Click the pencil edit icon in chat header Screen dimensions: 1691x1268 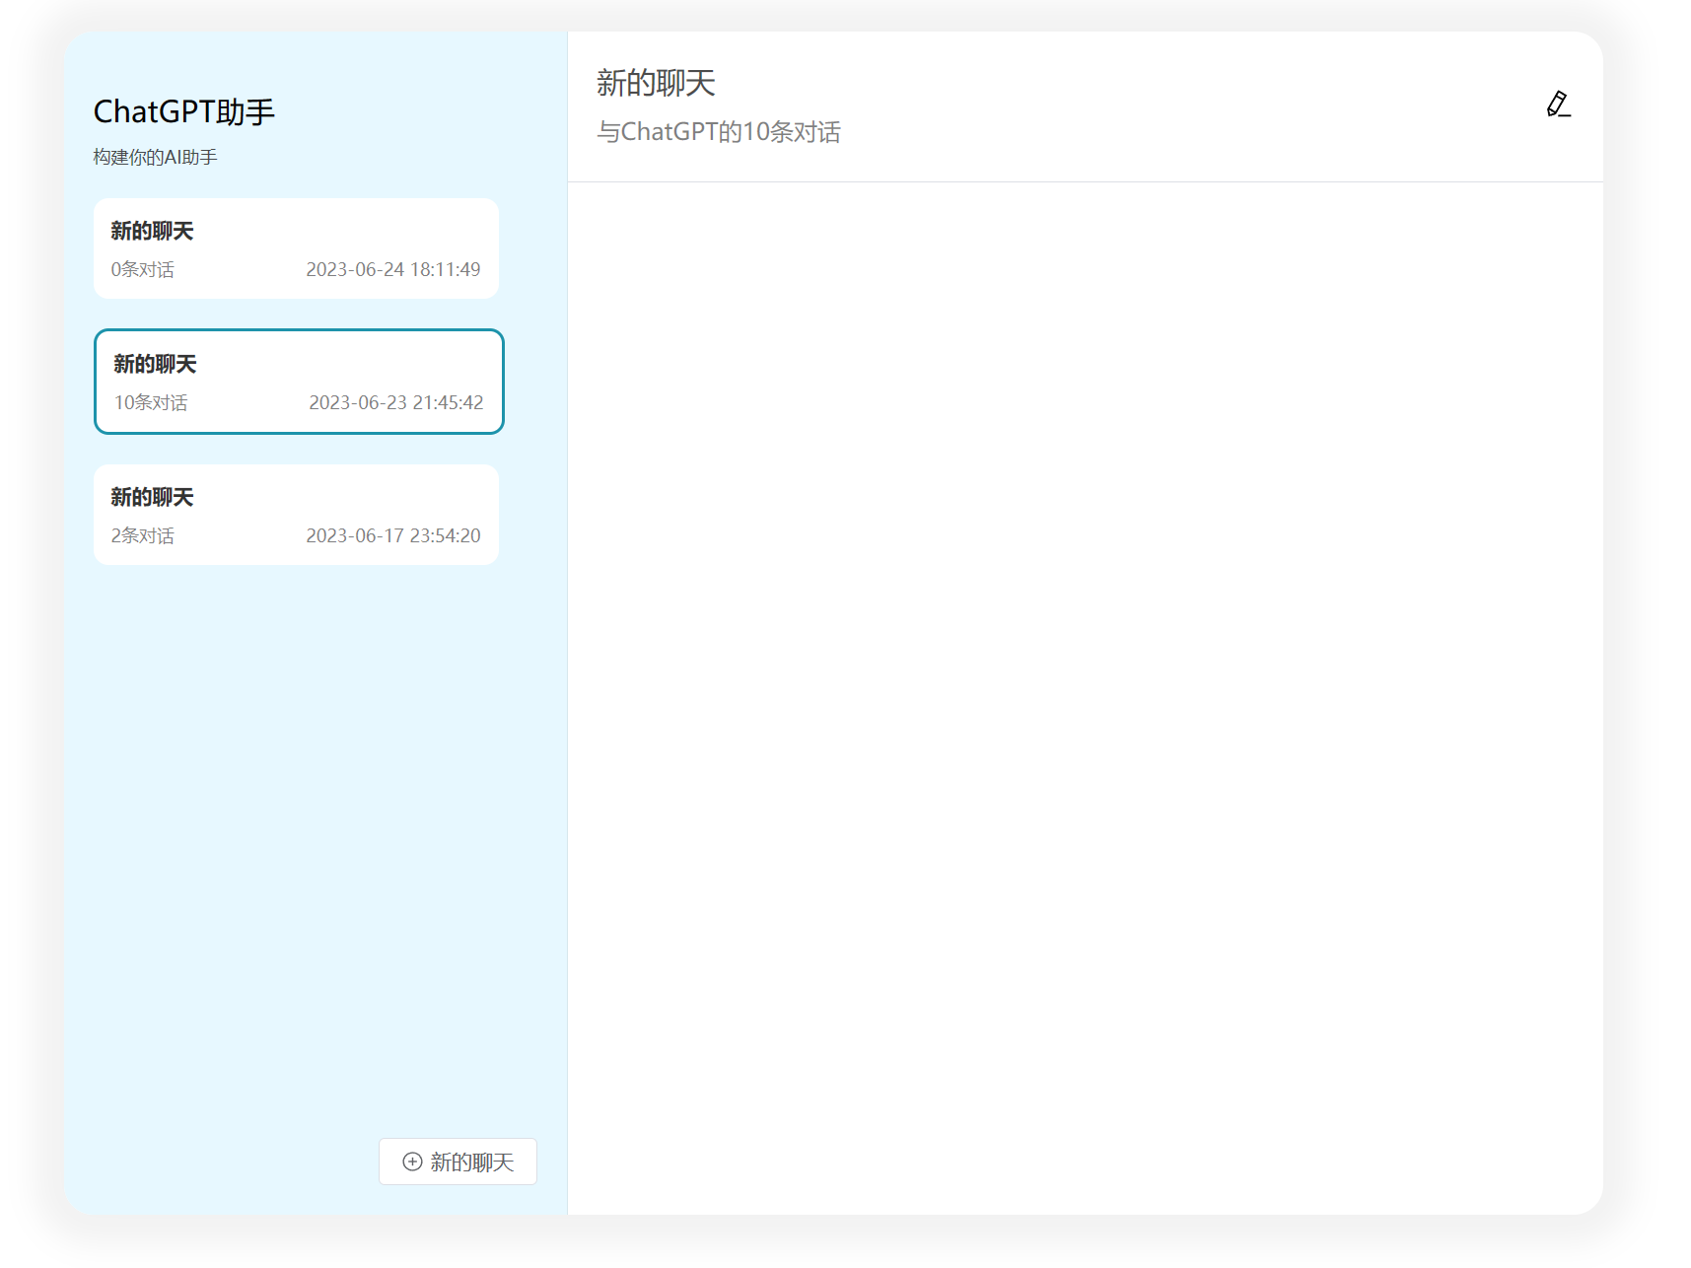pos(1558,105)
